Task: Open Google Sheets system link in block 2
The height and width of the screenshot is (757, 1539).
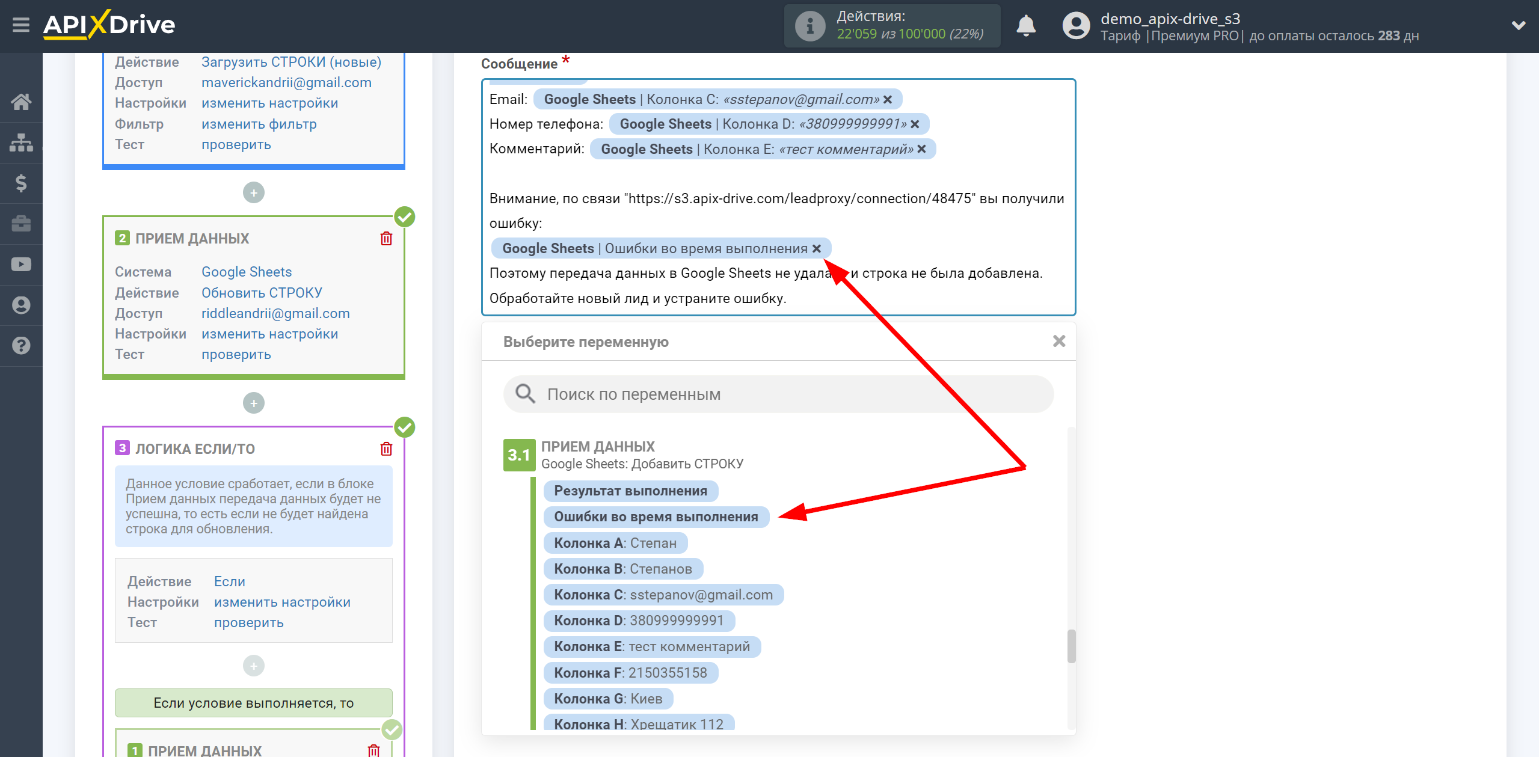Action: pyautogui.click(x=247, y=272)
